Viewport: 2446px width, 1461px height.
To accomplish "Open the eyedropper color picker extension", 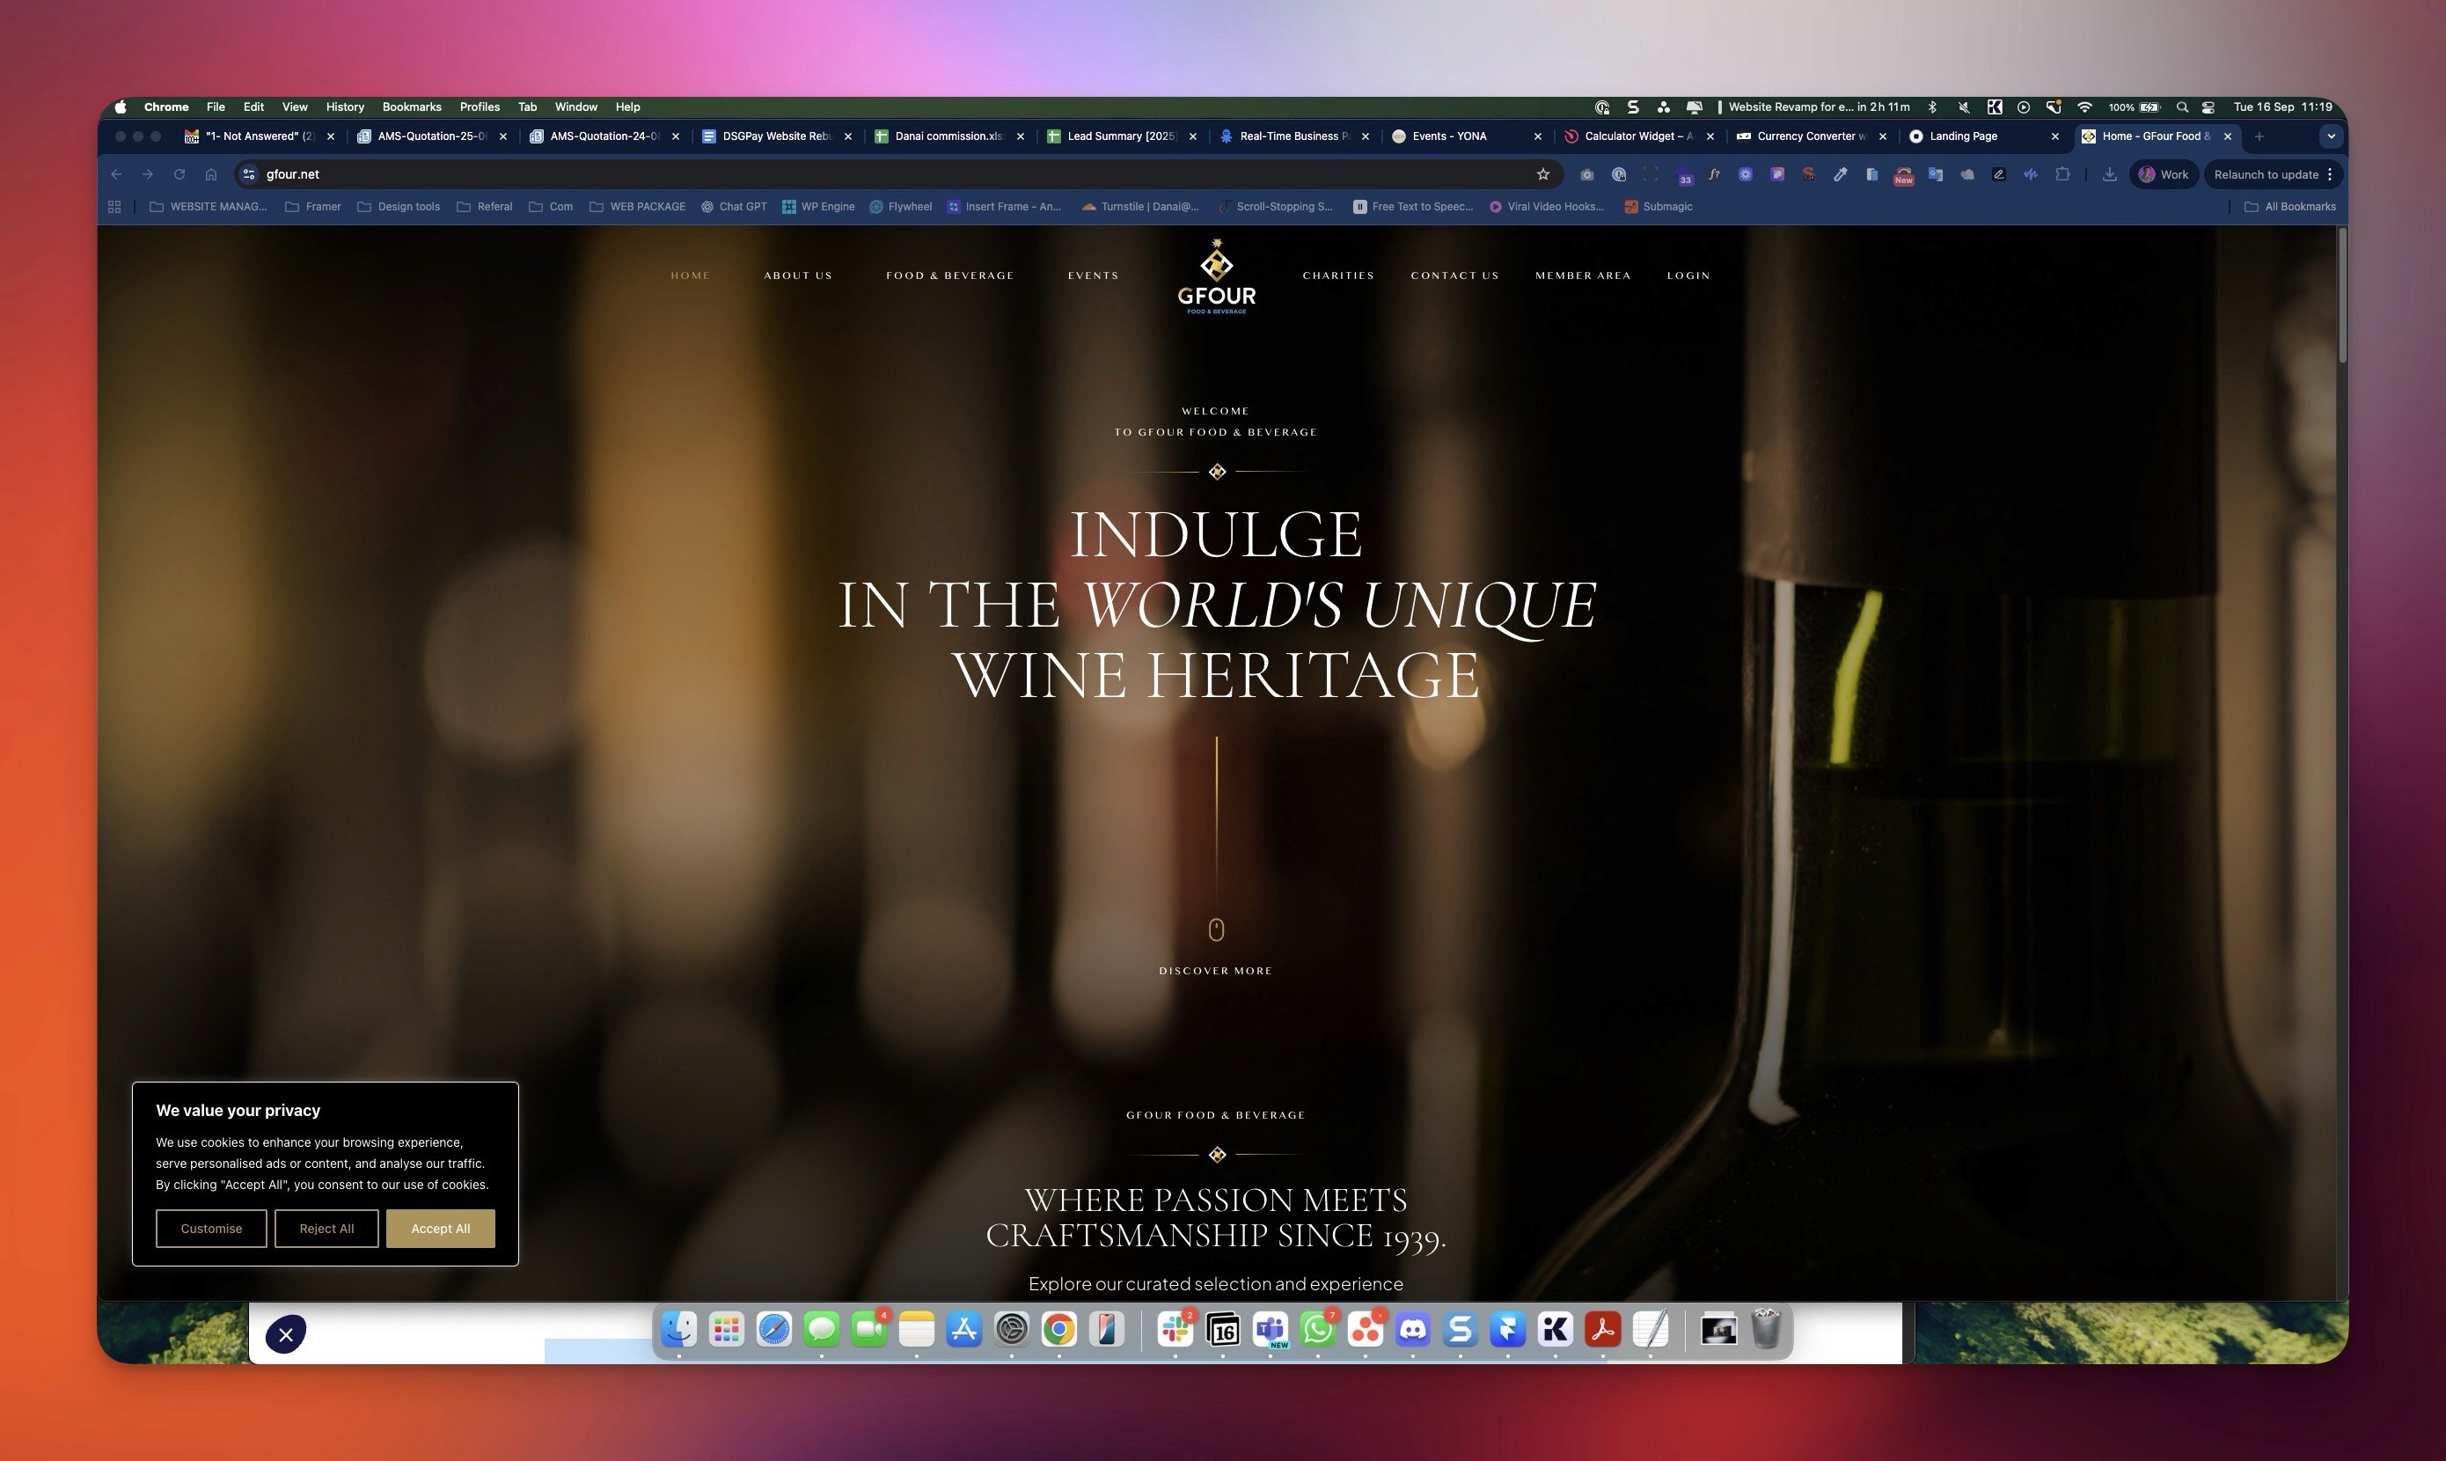I will click(1840, 174).
